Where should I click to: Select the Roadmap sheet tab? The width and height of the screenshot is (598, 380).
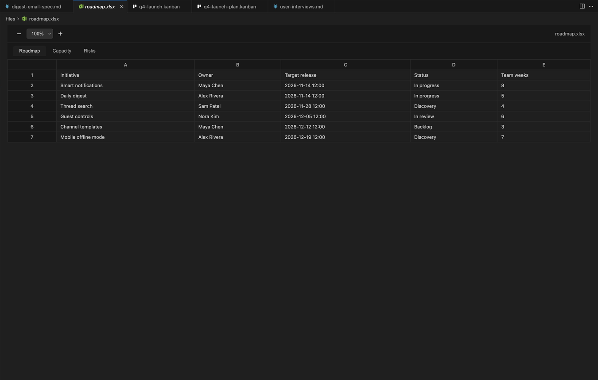tap(30, 51)
